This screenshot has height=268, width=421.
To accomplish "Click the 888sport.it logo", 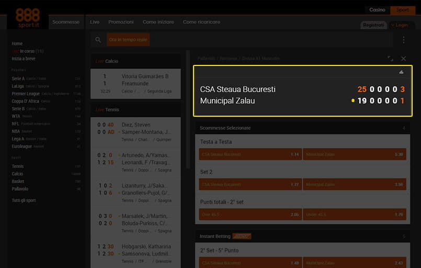I will pos(28,18).
